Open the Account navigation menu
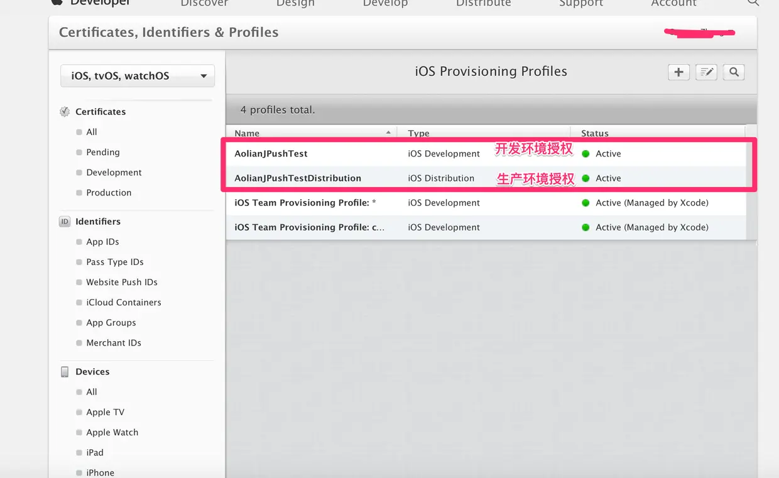This screenshot has width=779, height=478. 673,3
